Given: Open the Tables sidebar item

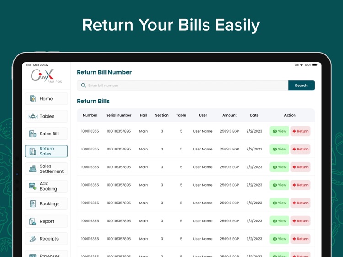Looking at the screenshot, I should (x=46, y=116).
